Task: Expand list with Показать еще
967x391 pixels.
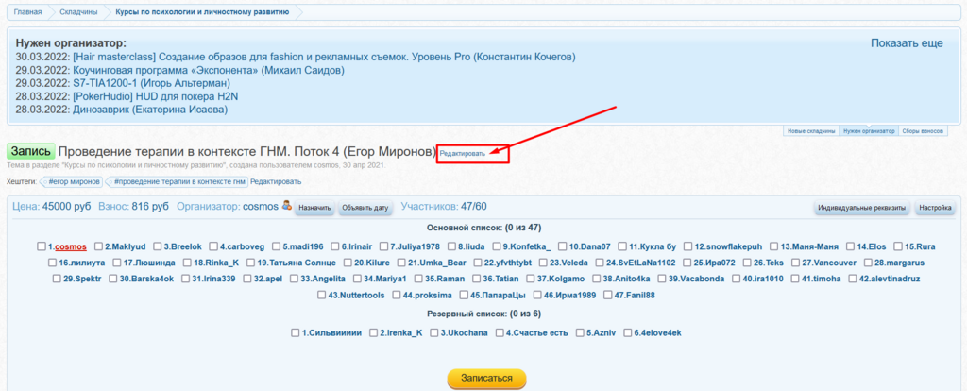Action: (x=906, y=43)
